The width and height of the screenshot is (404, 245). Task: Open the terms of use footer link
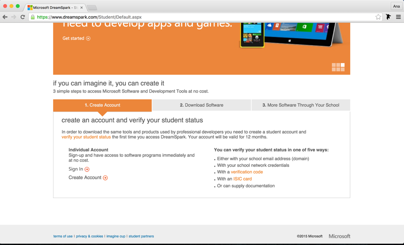[x=63, y=236]
